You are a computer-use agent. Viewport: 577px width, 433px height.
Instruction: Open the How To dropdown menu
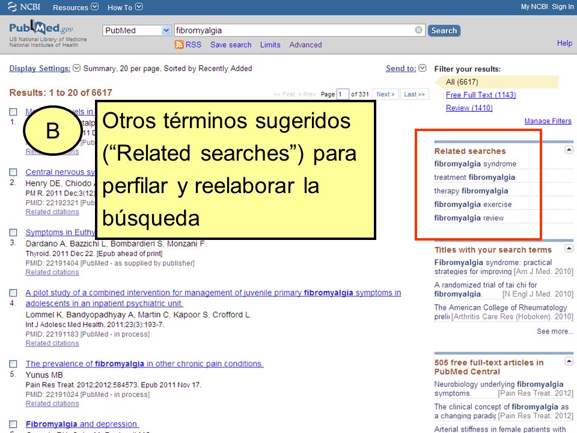[125, 7]
